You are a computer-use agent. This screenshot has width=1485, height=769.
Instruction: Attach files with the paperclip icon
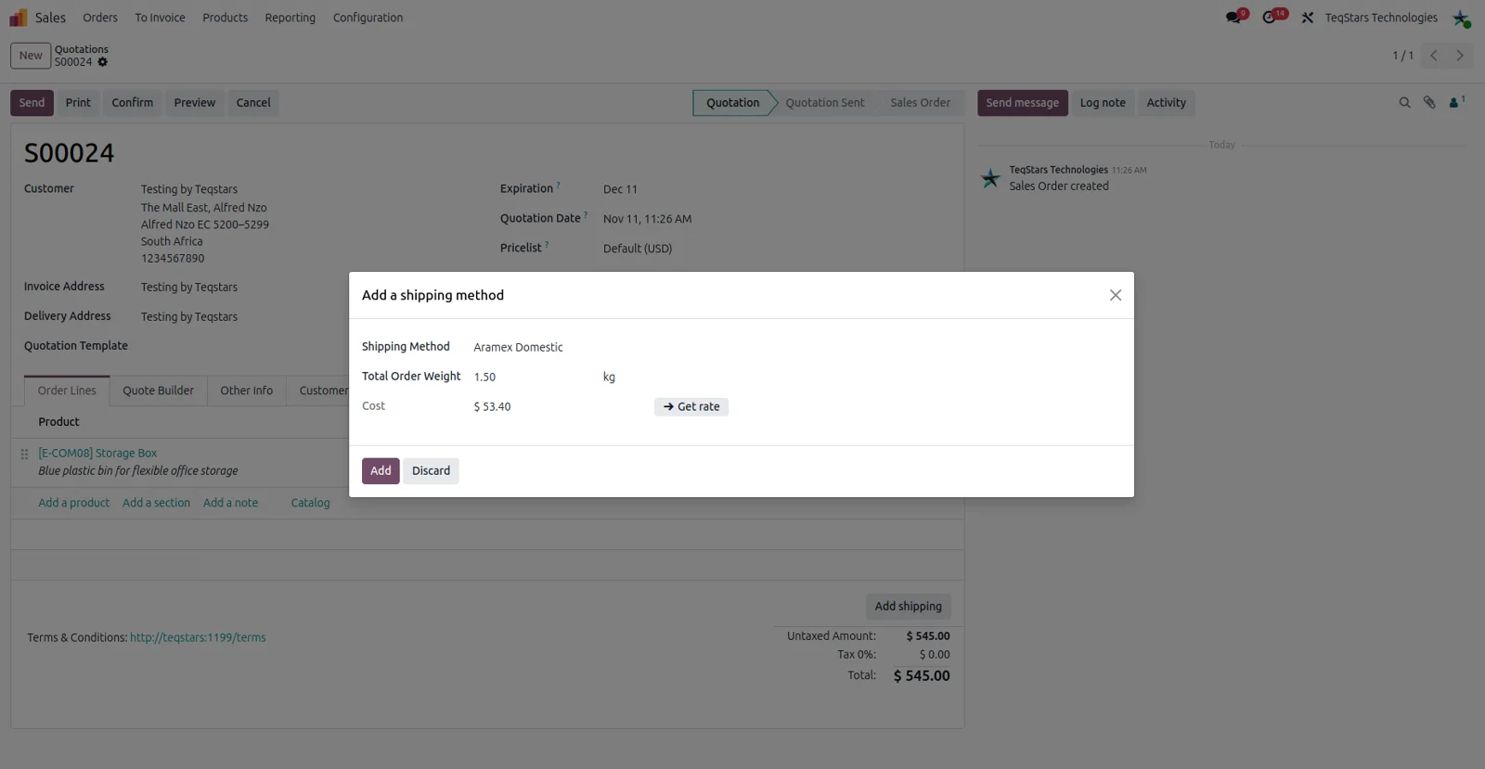click(x=1429, y=103)
